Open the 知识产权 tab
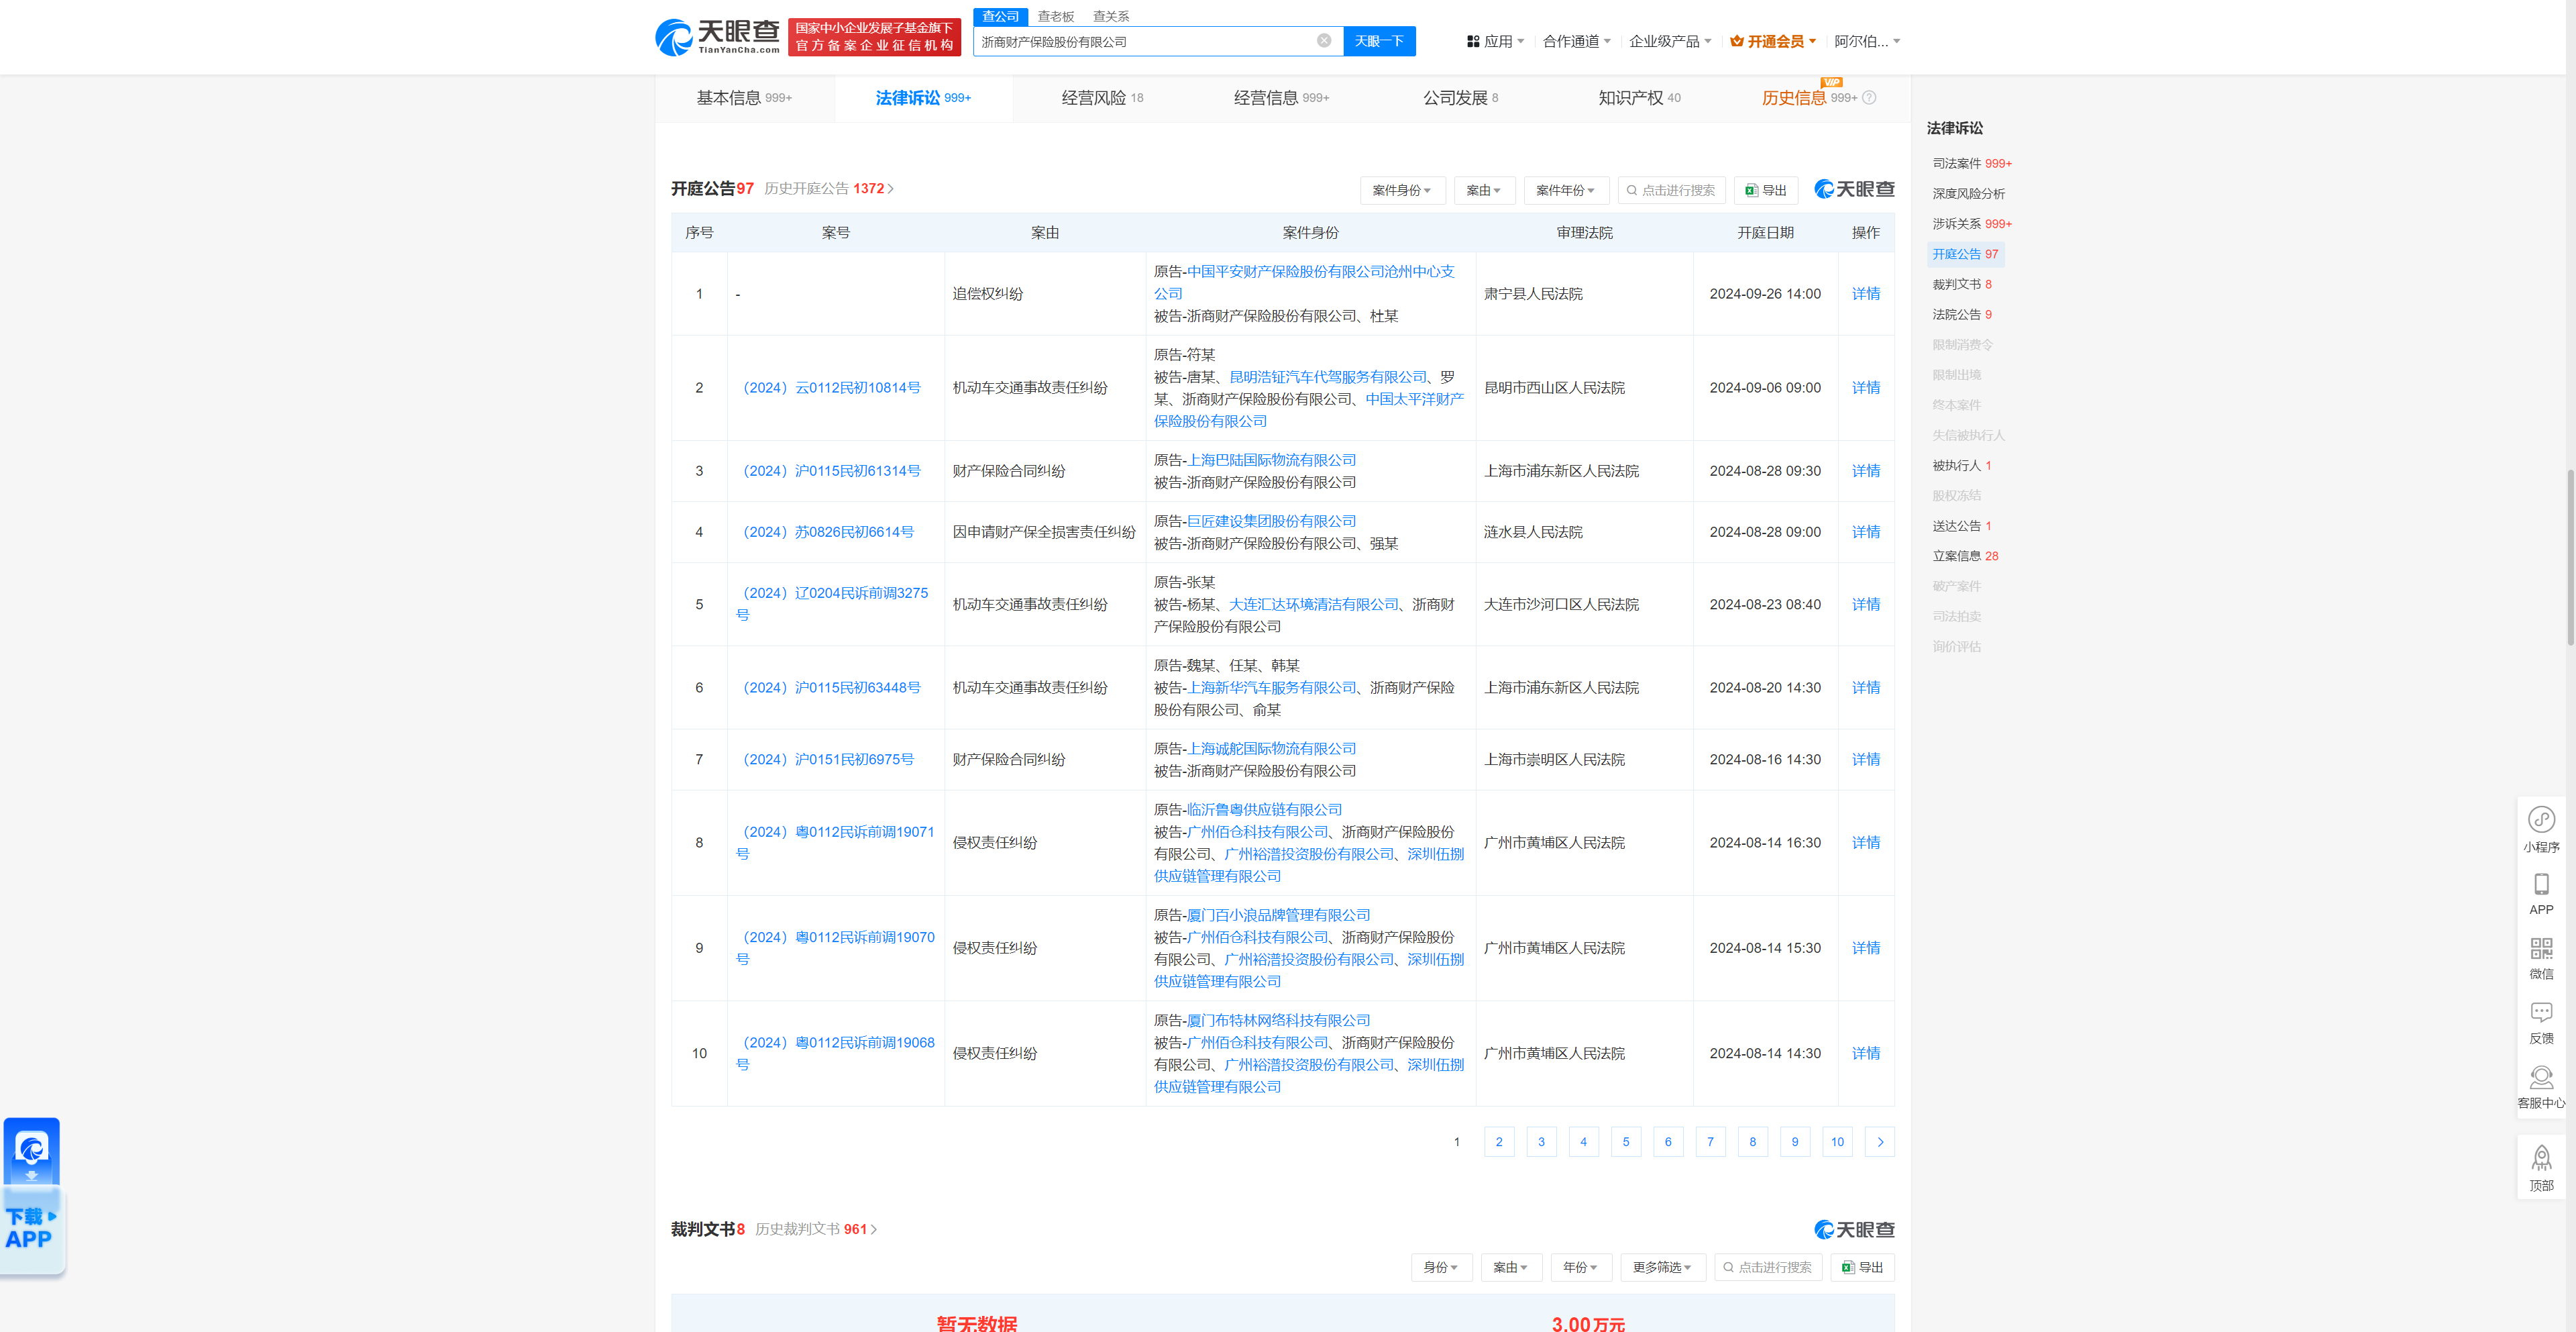This screenshot has height=1332, width=2576. click(x=1639, y=98)
